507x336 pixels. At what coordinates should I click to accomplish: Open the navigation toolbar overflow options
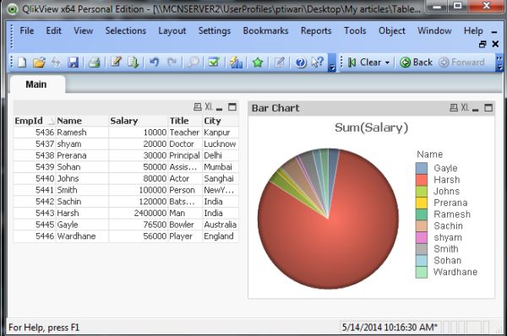tap(499, 62)
